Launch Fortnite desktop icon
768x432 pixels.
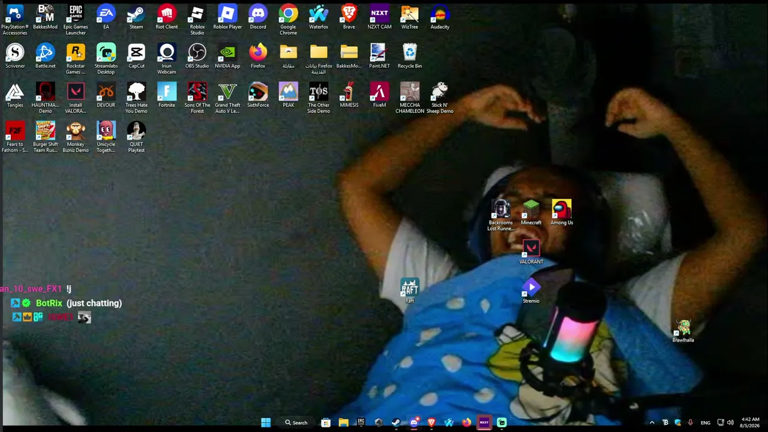click(x=167, y=95)
